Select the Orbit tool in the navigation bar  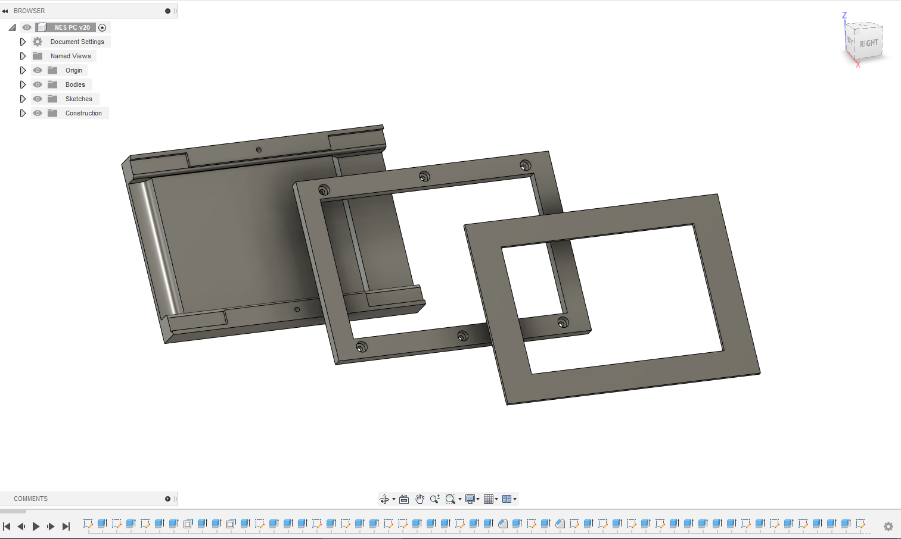pyautogui.click(x=385, y=499)
